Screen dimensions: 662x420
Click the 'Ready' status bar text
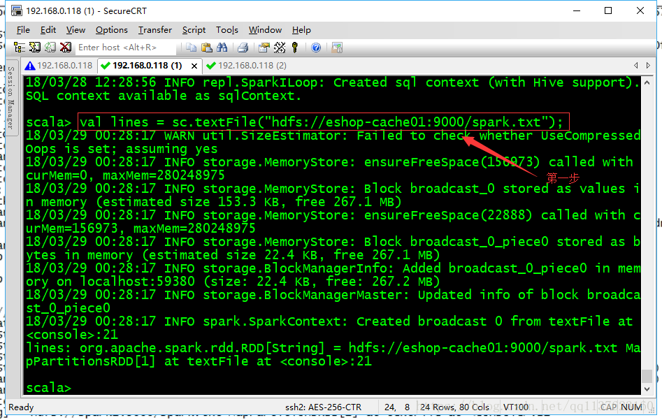tap(21, 407)
